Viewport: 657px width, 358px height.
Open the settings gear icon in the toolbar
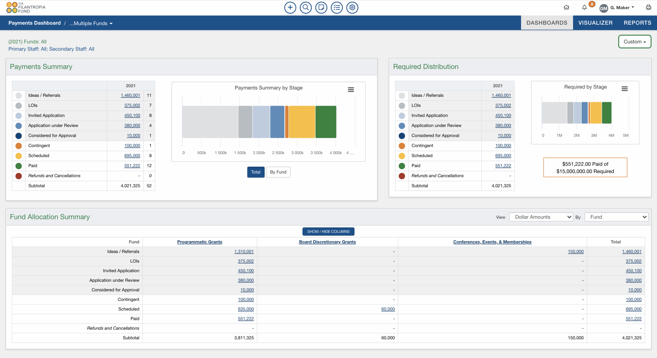coord(352,7)
